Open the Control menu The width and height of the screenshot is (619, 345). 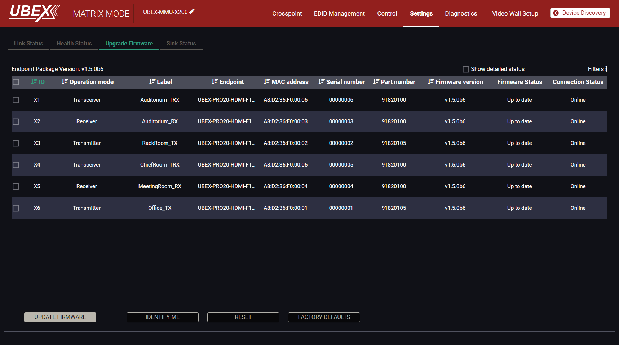click(387, 13)
